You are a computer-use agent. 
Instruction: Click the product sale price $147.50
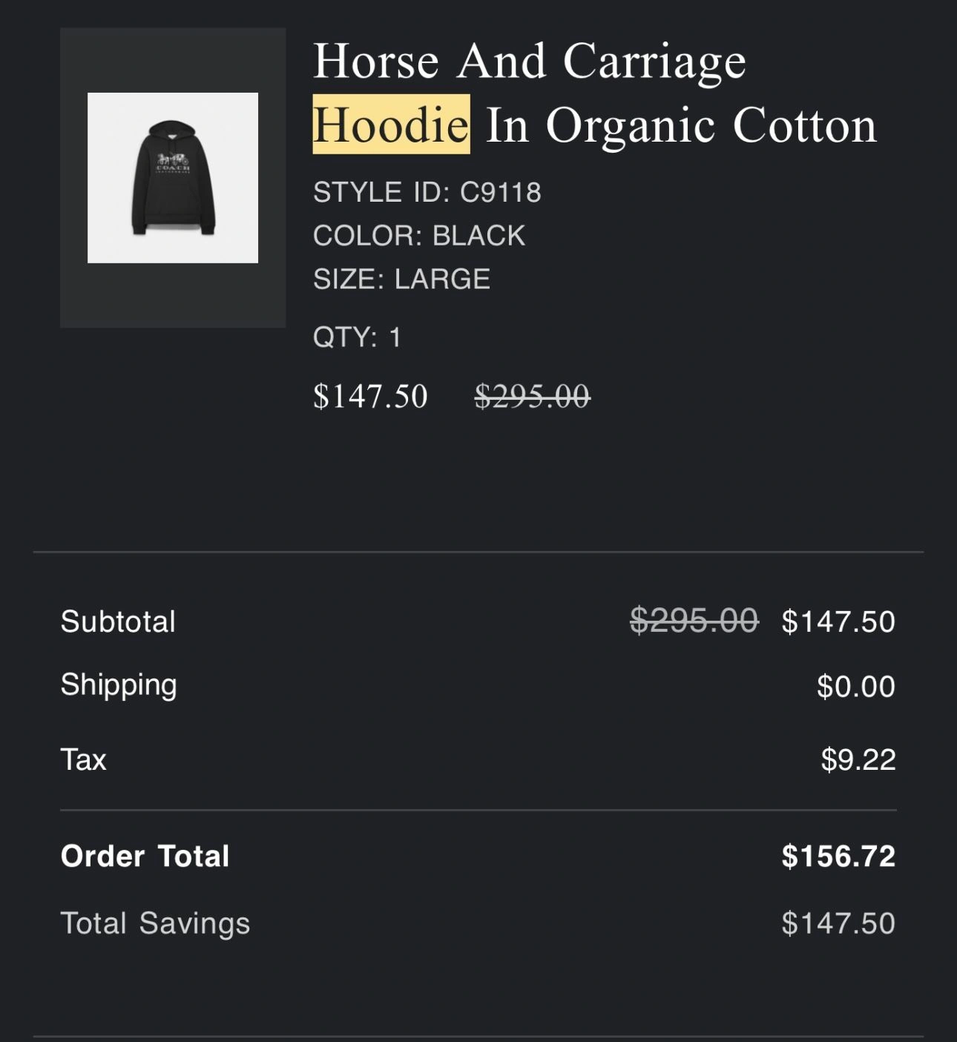(370, 396)
